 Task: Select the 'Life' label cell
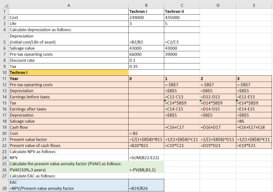pos(69,24)
